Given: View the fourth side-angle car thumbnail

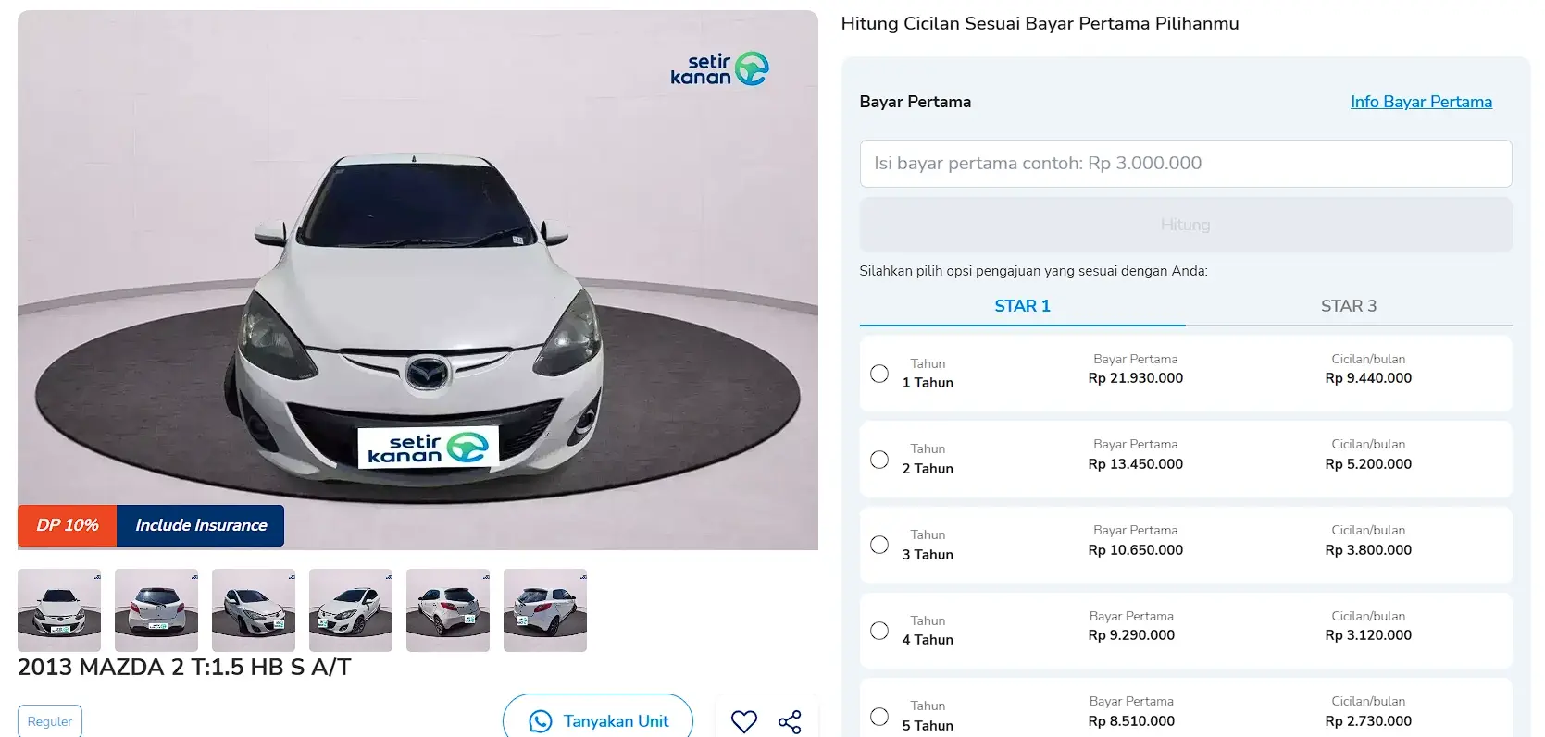Looking at the screenshot, I should point(351,610).
